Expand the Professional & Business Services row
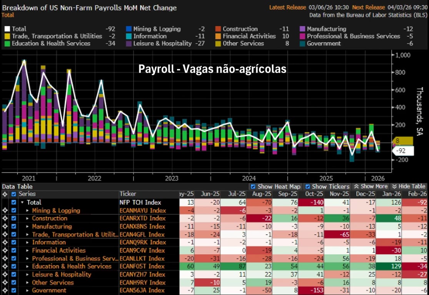The image size is (429, 295). pos(28,259)
